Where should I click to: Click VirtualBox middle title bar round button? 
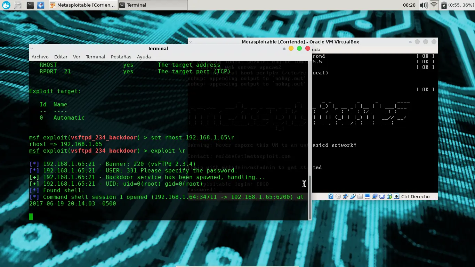click(x=425, y=42)
